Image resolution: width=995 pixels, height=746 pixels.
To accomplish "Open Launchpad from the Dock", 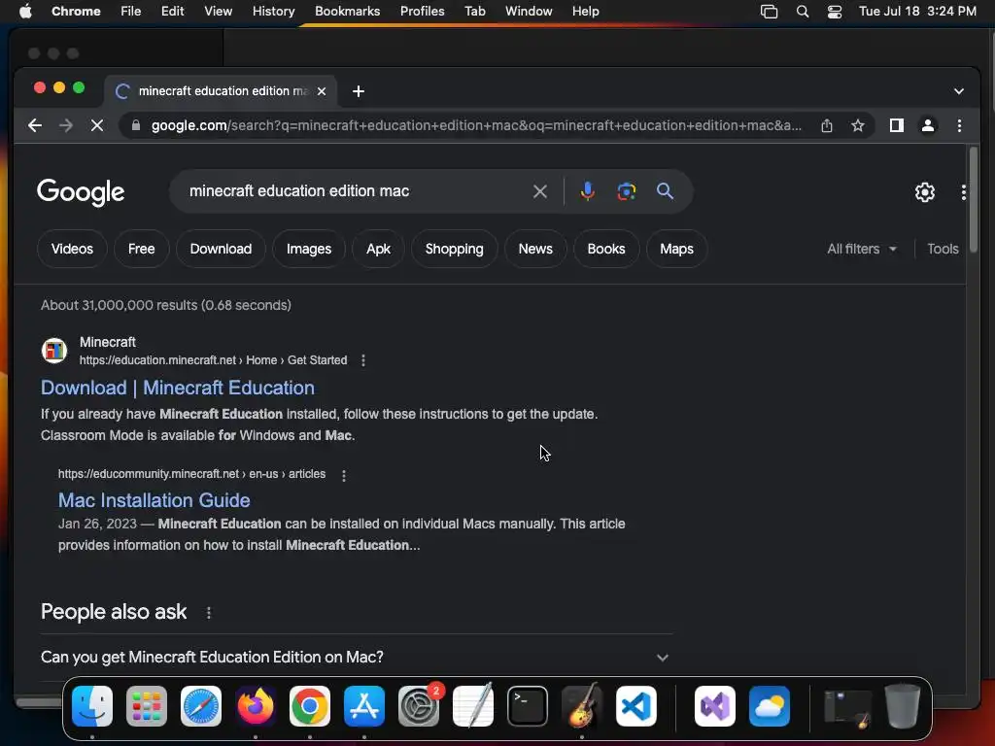I will tap(147, 706).
